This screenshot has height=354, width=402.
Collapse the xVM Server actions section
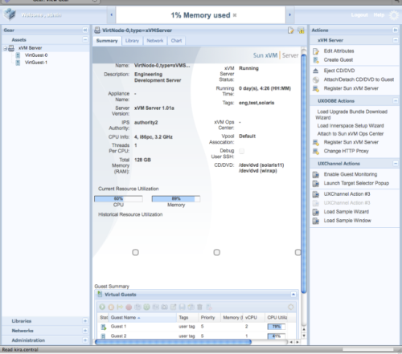pyautogui.click(x=396, y=40)
